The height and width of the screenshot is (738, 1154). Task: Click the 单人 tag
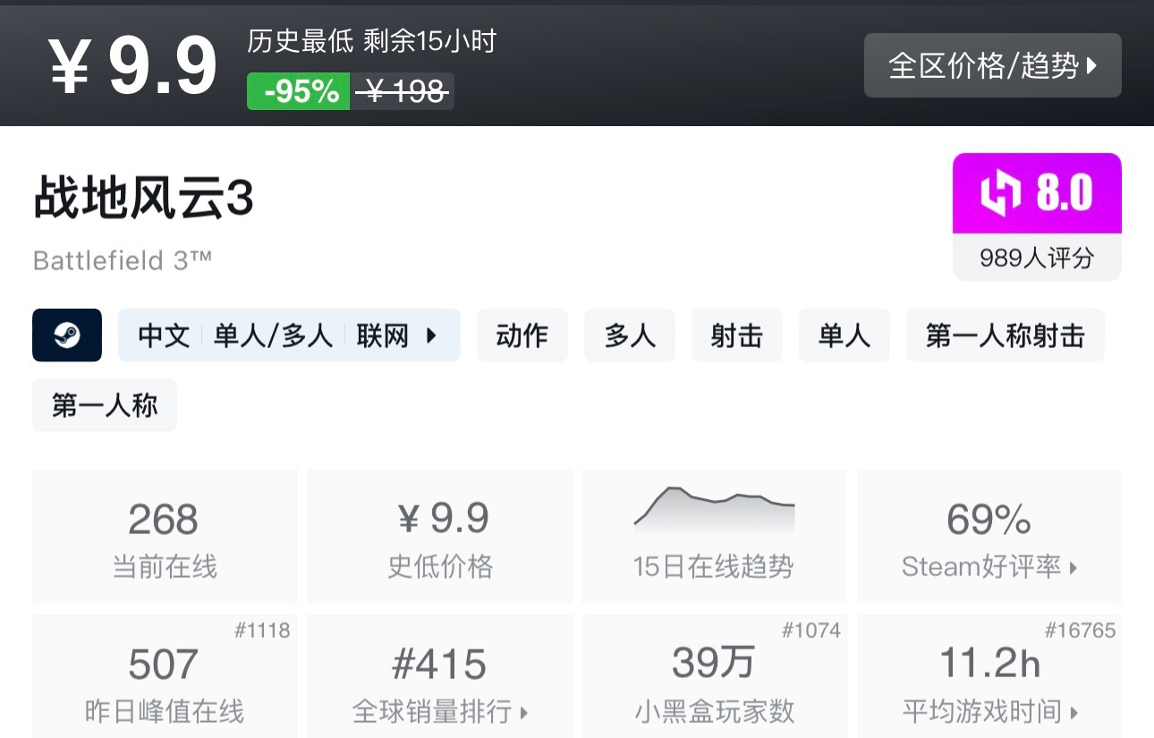click(x=844, y=335)
